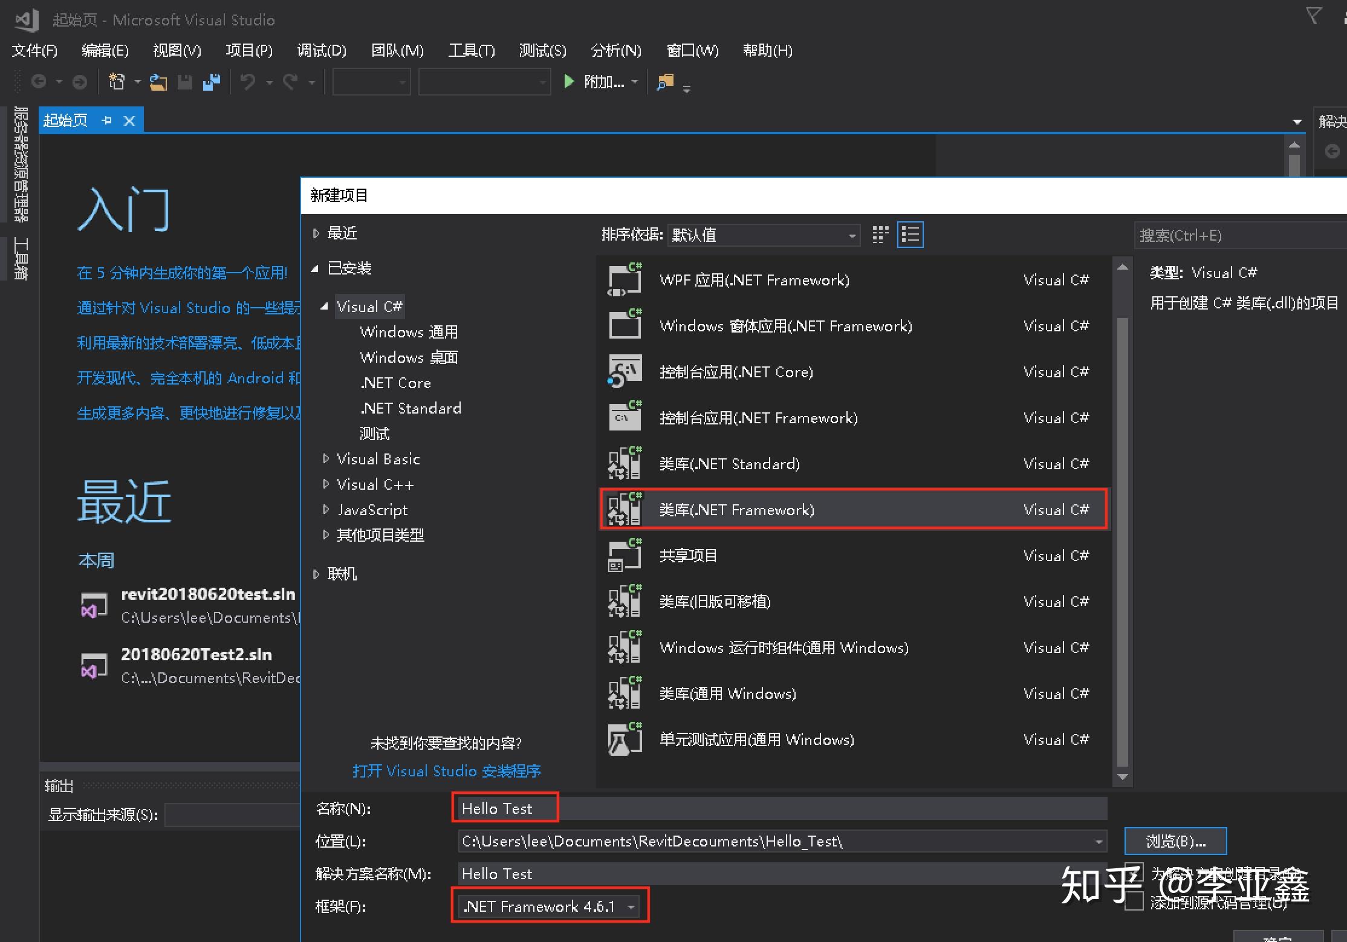Pin the Start Page tab

pyautogui.click(x=107, y=120)
